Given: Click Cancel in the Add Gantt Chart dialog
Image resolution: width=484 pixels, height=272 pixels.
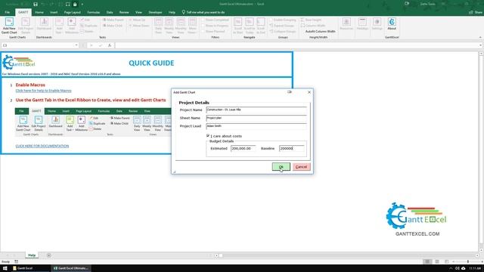Looking at the screenshot, I should [301, 167].
